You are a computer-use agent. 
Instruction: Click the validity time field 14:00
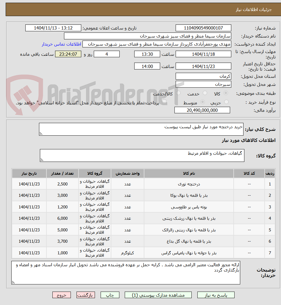click(147, 66)
